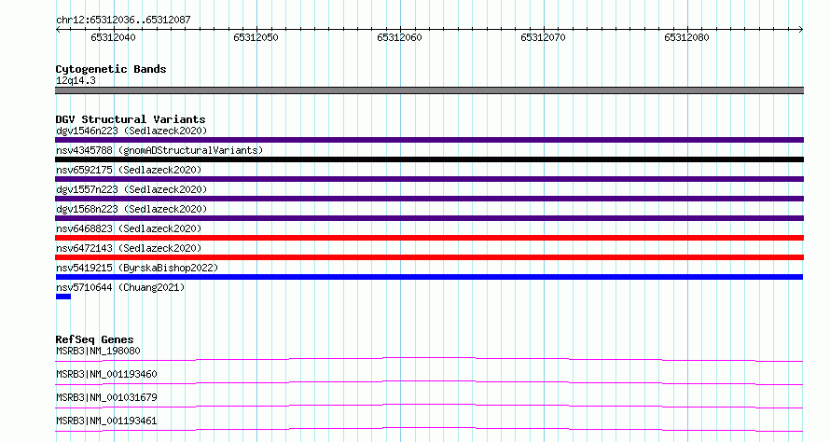Image resolution: width=830 pixels, height=442 pixels.
Task: Select the gray 12q14.3 cytoband bar
Action: click(429, 90)
